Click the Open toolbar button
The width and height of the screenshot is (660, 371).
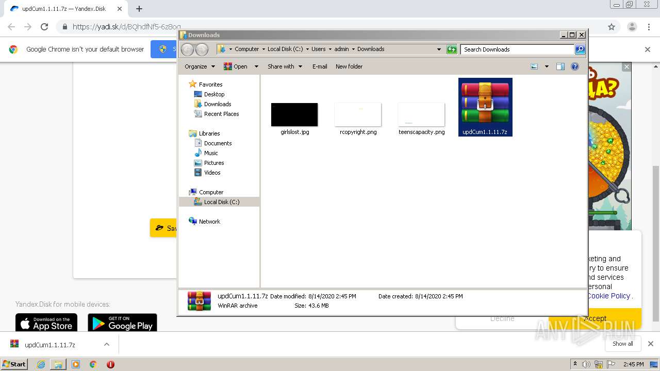pos(236,66)
